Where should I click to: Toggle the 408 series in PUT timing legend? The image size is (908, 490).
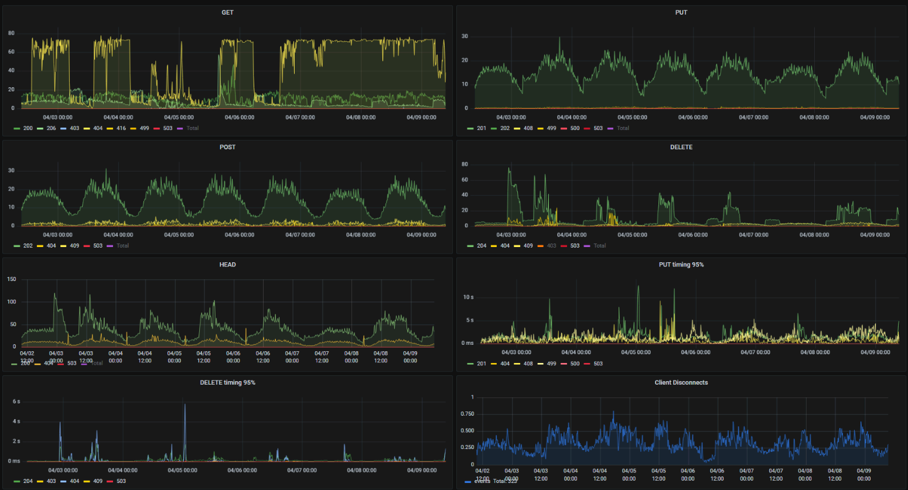point(528,364)
